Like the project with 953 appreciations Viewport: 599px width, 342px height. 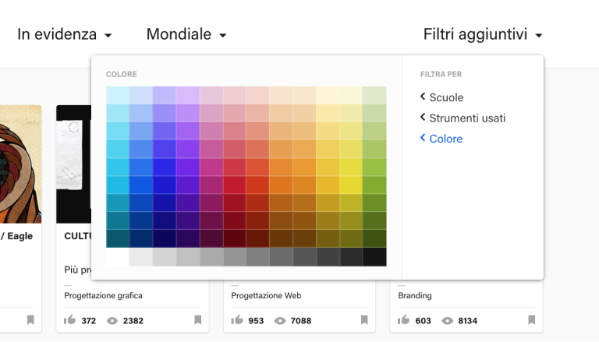(237, 319)
